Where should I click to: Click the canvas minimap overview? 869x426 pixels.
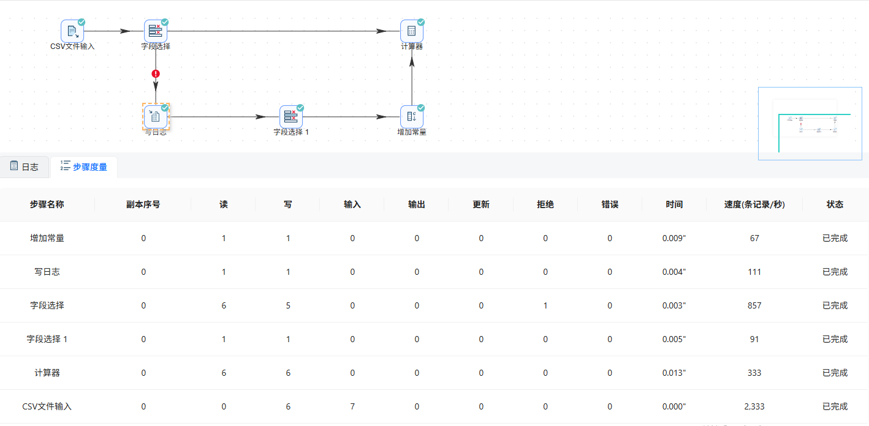tap(810, 124)
